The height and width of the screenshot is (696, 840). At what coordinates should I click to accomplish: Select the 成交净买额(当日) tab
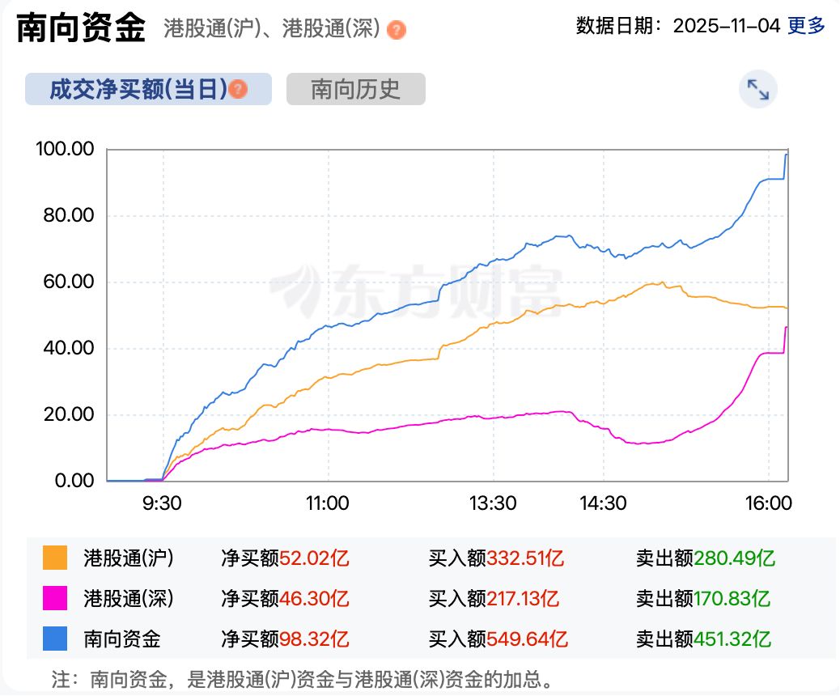(139, 89)
